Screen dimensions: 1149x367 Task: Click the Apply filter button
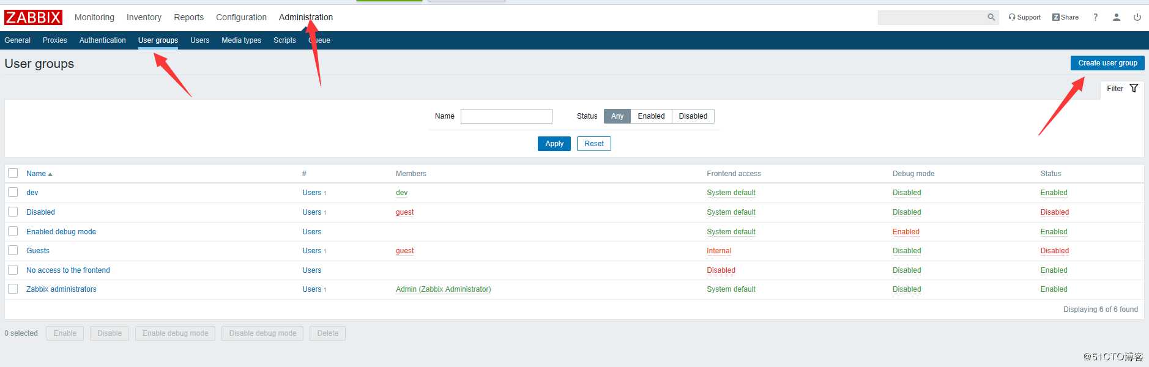[554, 144]
